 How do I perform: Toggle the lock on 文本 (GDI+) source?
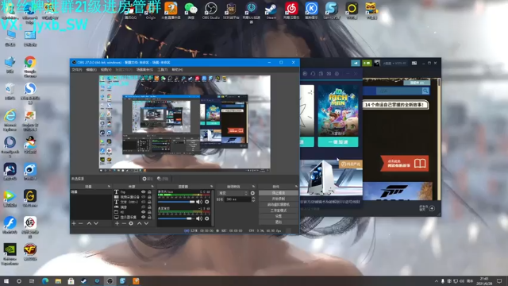(x=149, y=202)
